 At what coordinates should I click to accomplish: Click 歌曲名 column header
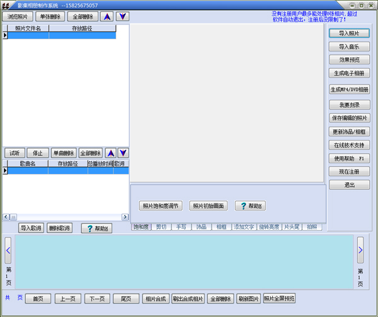click(x=28, y=164)
